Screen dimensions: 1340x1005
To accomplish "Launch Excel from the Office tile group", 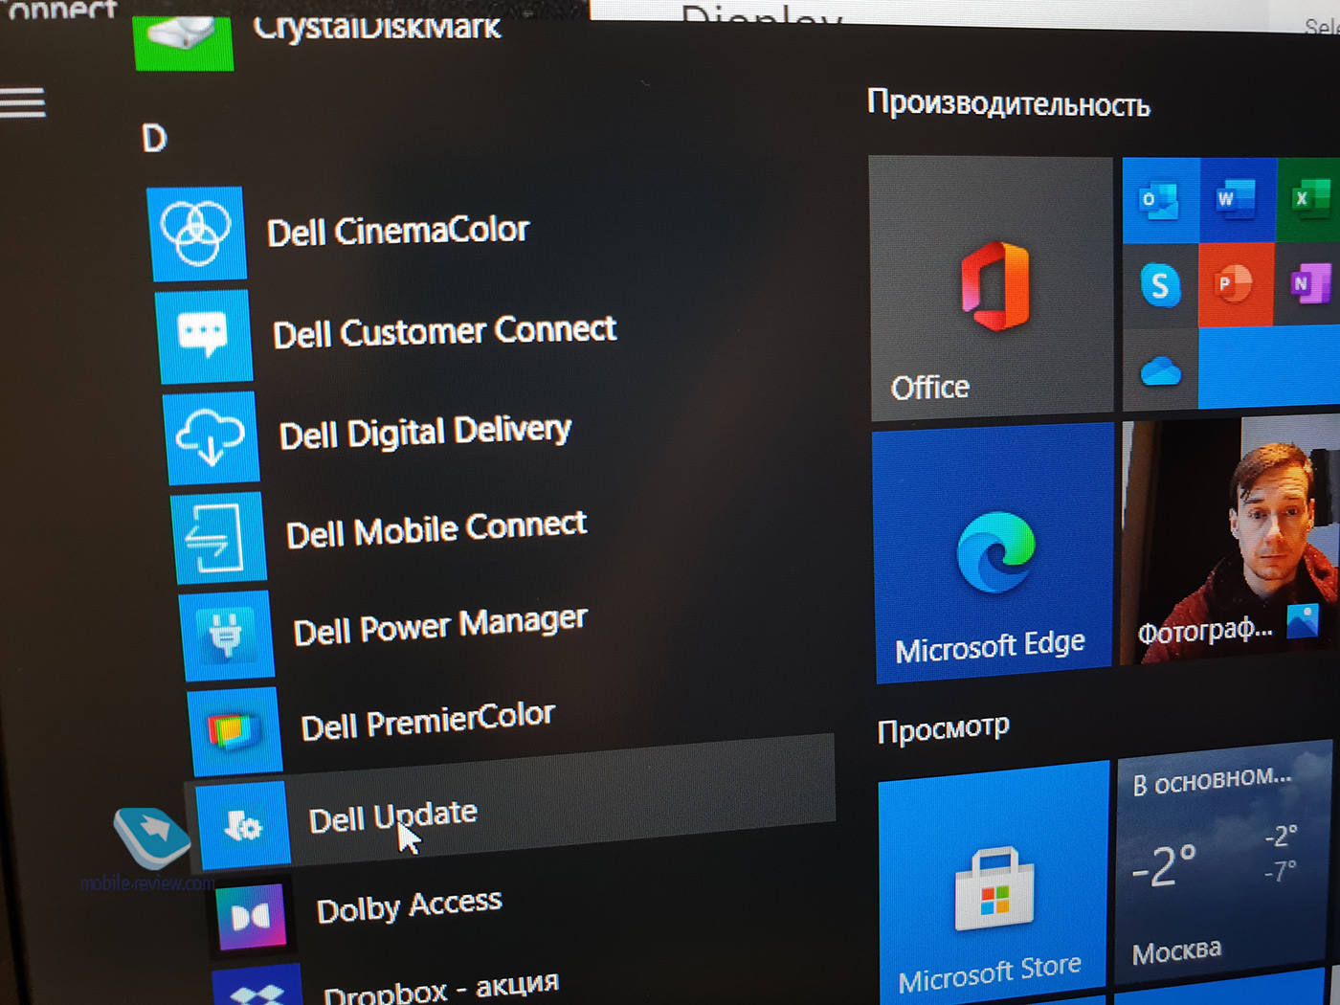I will click(1307, 200).
